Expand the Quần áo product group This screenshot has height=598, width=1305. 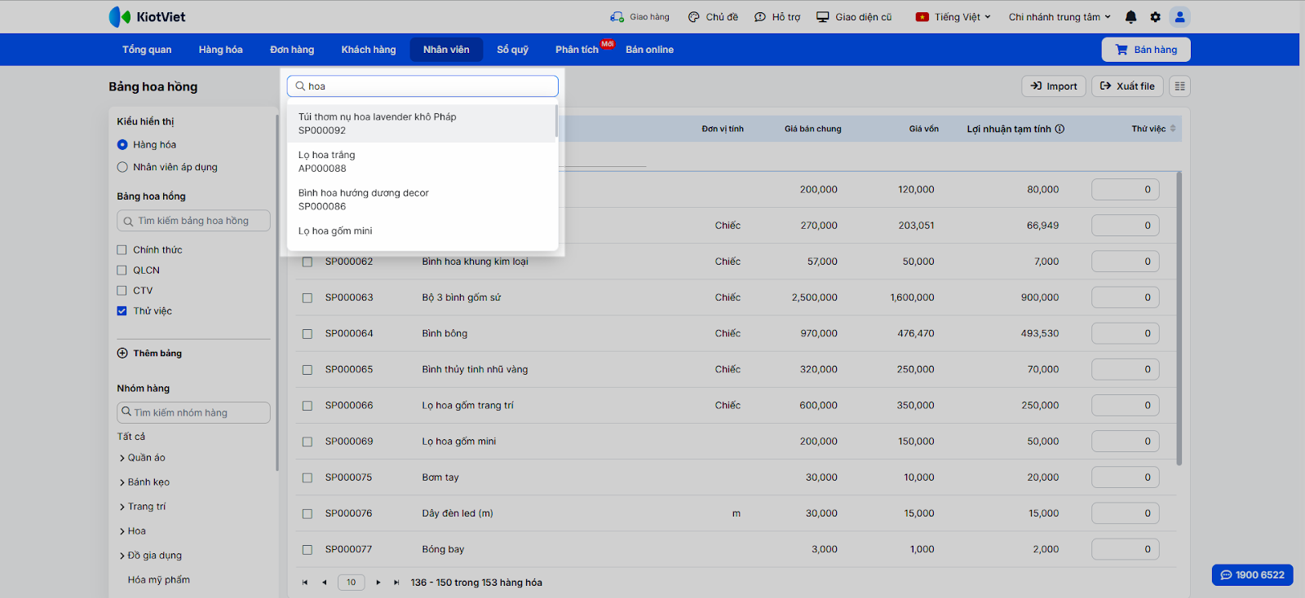point(122,459)
